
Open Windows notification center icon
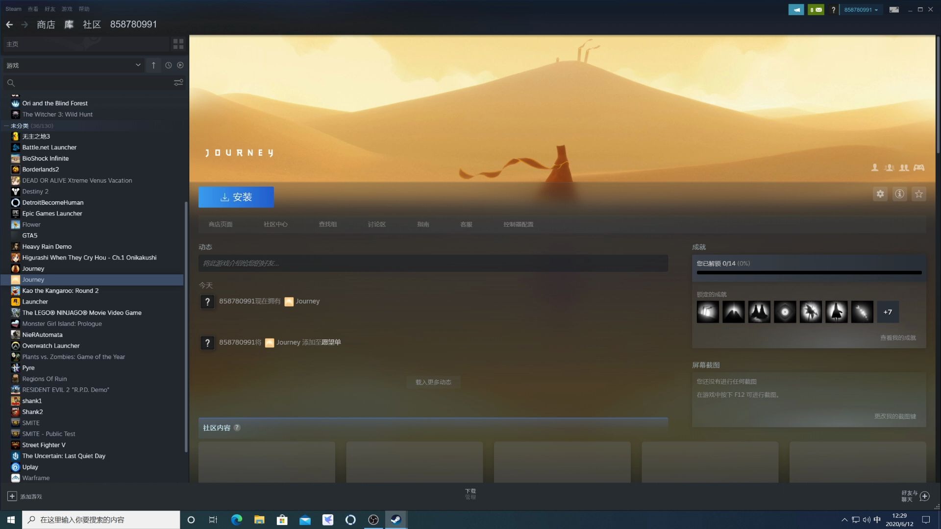(x=926, y=520)
